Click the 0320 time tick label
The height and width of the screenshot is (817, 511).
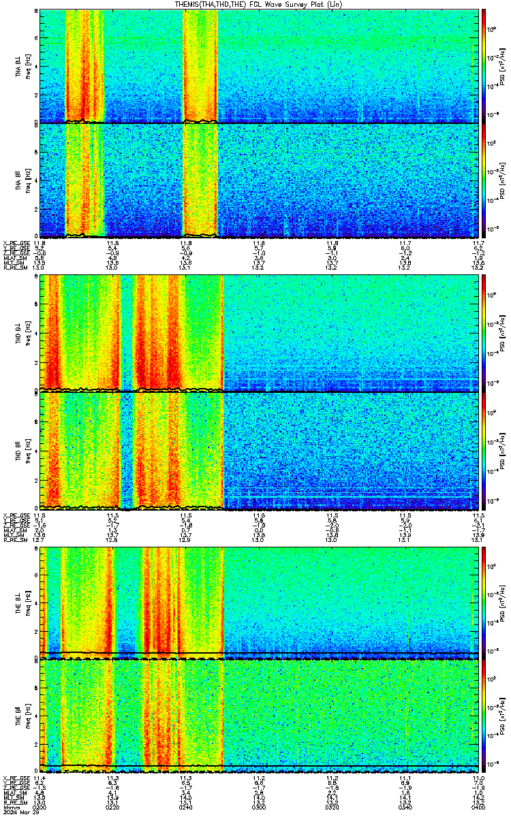332,807
